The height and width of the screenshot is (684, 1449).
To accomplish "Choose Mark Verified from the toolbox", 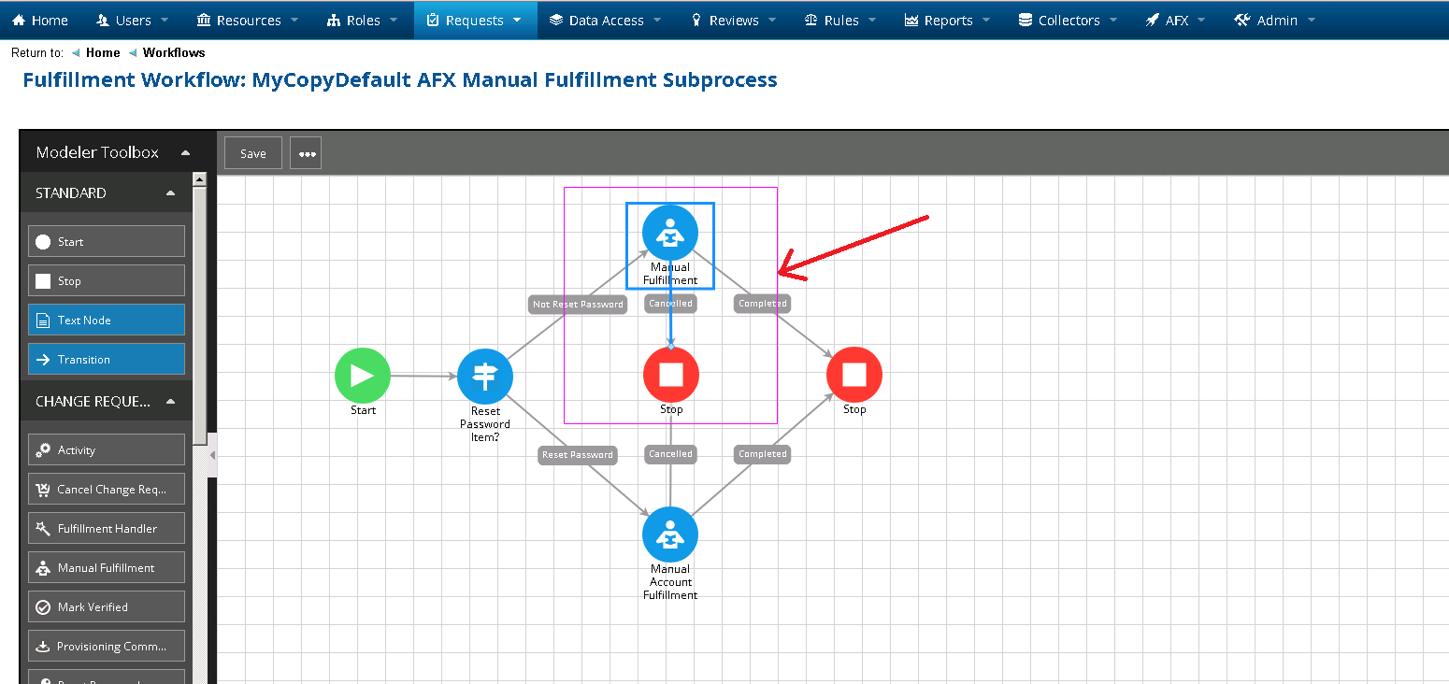I will pos(107,607).
